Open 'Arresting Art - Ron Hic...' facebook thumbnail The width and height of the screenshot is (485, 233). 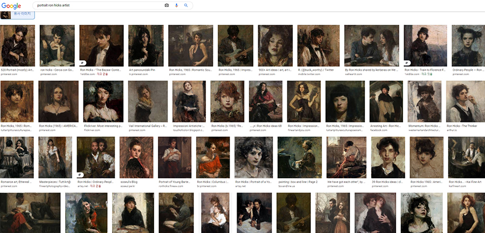tap(386, 101)
